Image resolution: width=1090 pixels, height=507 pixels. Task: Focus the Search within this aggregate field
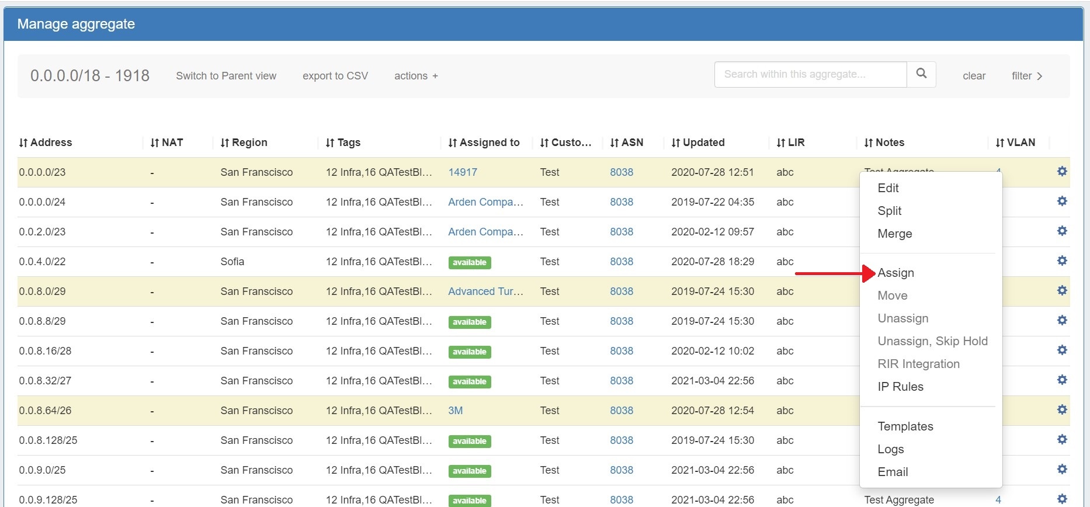point(810,74)
